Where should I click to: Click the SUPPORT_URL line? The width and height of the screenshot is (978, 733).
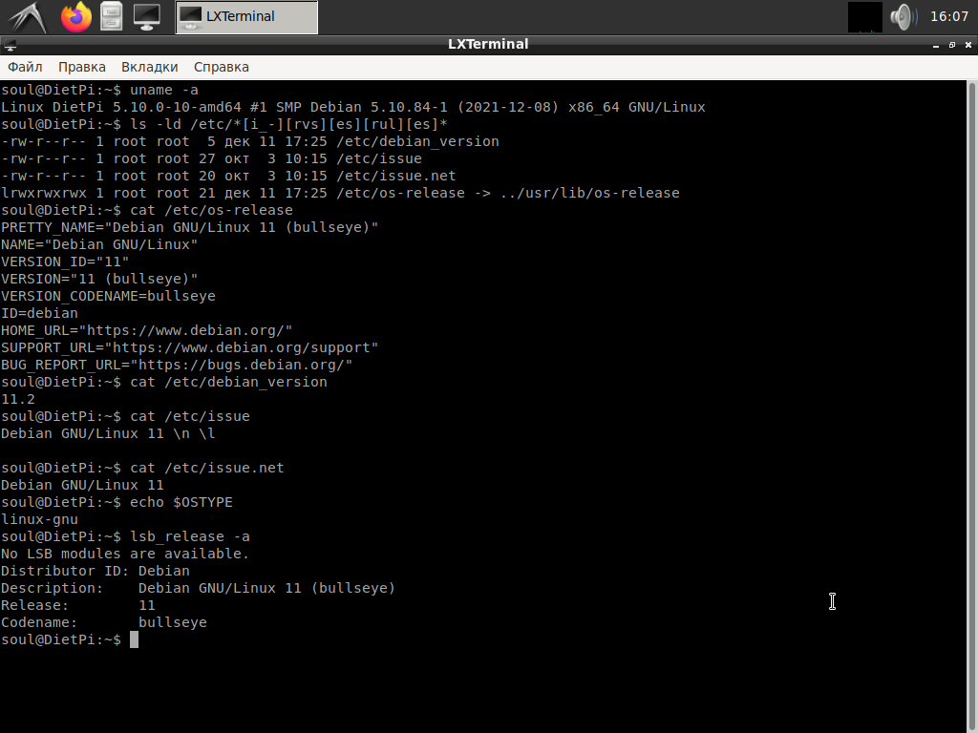190,347
